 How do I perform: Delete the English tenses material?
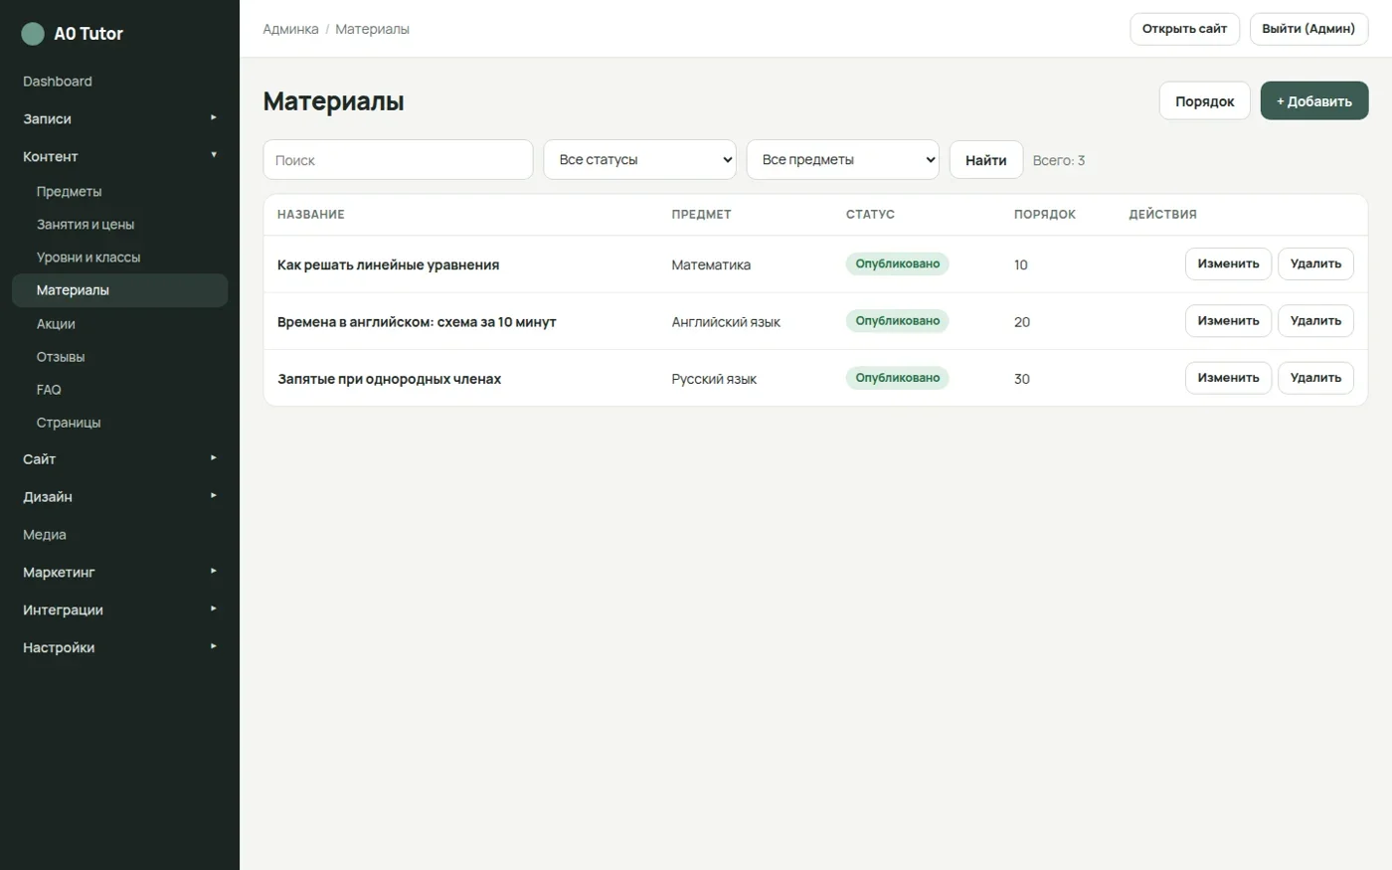tap(1315, 321)
